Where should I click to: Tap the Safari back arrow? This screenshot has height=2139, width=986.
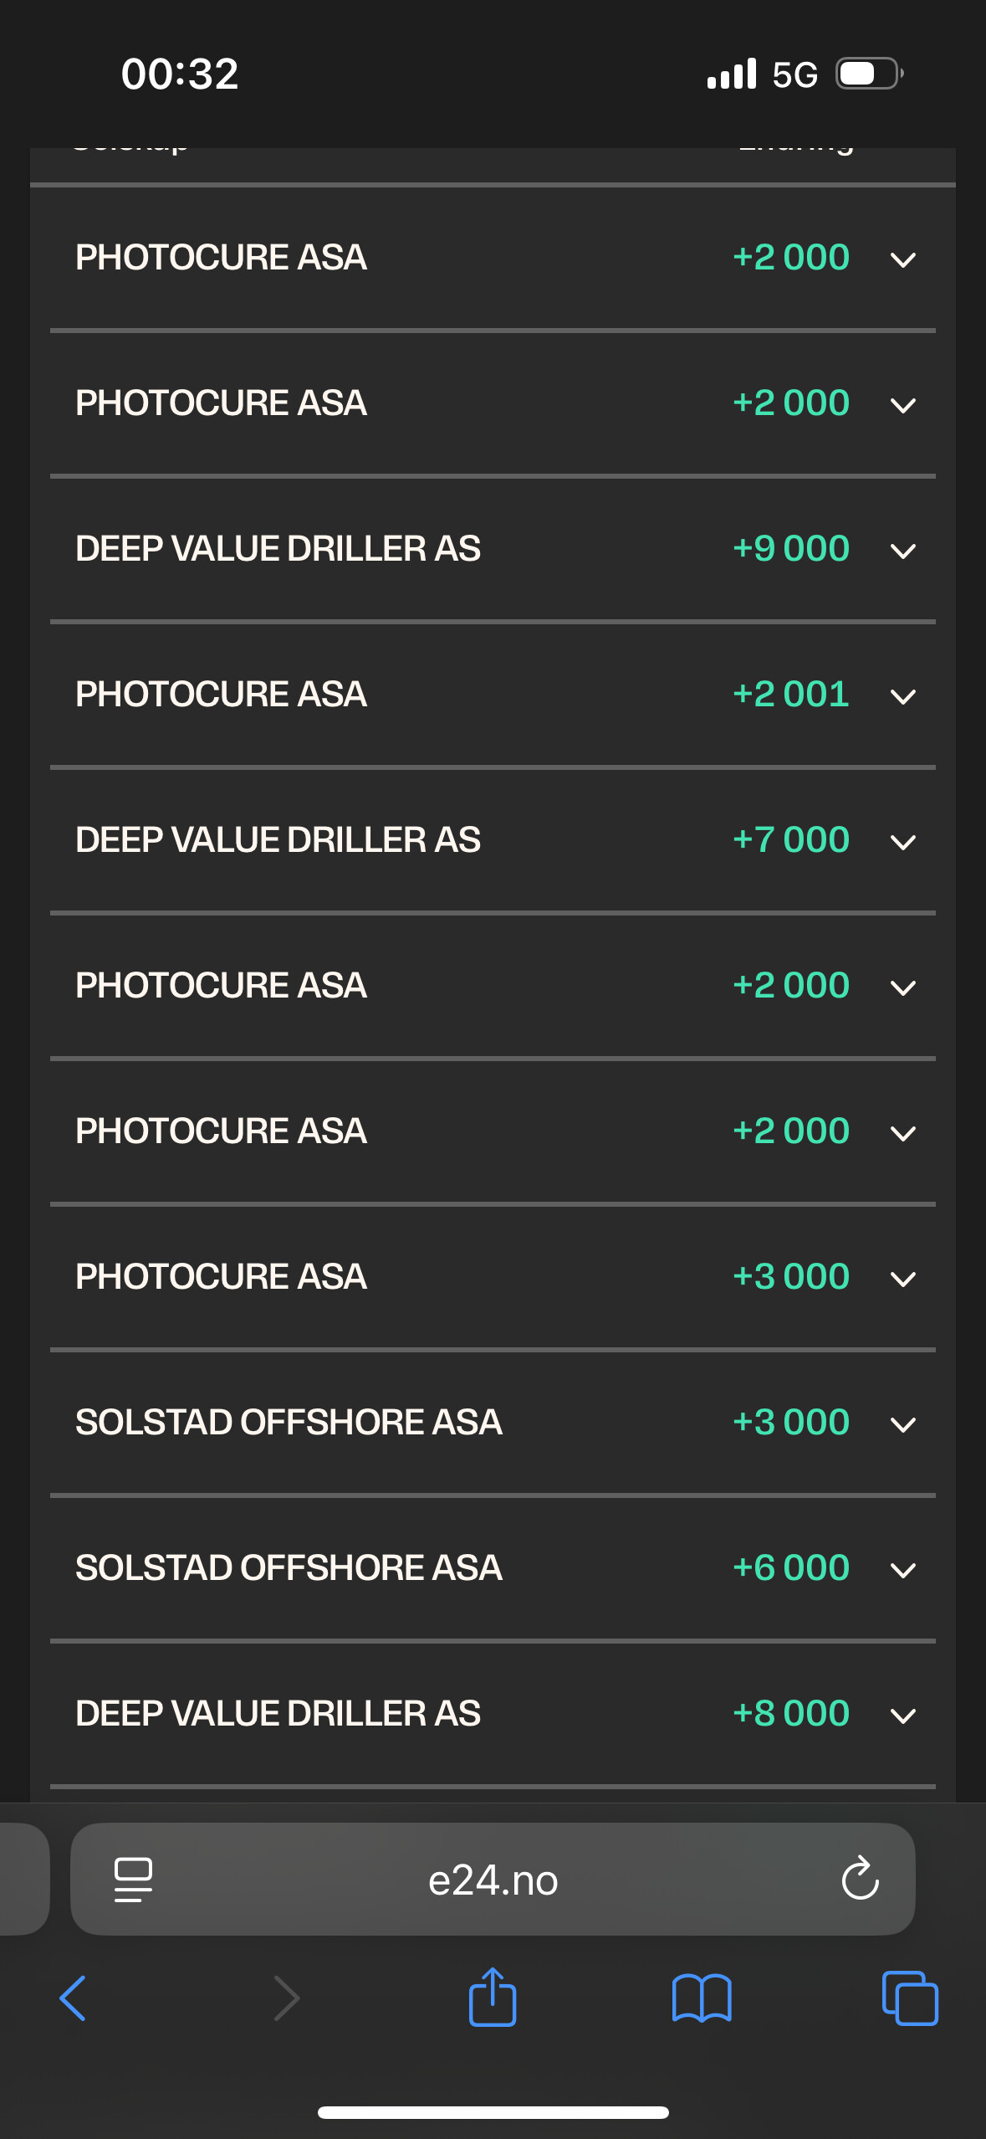(x=73, y=1998)
